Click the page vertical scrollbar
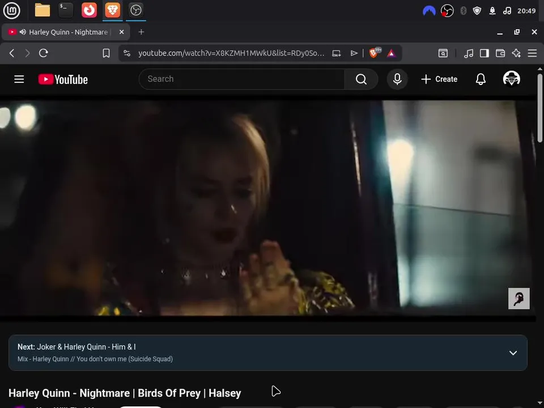The width and height of the screenshot is (544, 408). click(x=540, y=108)
